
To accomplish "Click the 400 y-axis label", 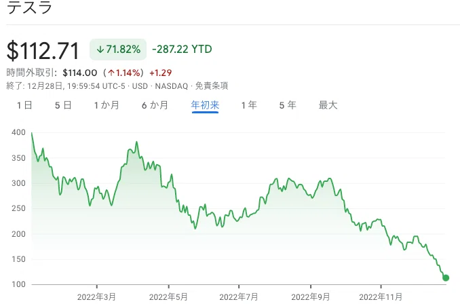I will (18, 132).
